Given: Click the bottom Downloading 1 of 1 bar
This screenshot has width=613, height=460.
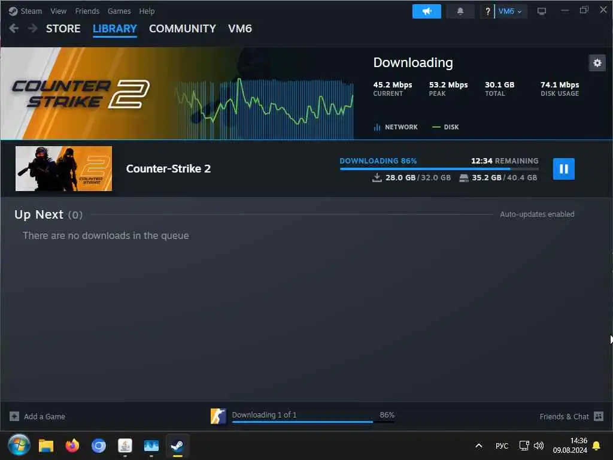Looking at the screenshot, I should coord(312,417).
